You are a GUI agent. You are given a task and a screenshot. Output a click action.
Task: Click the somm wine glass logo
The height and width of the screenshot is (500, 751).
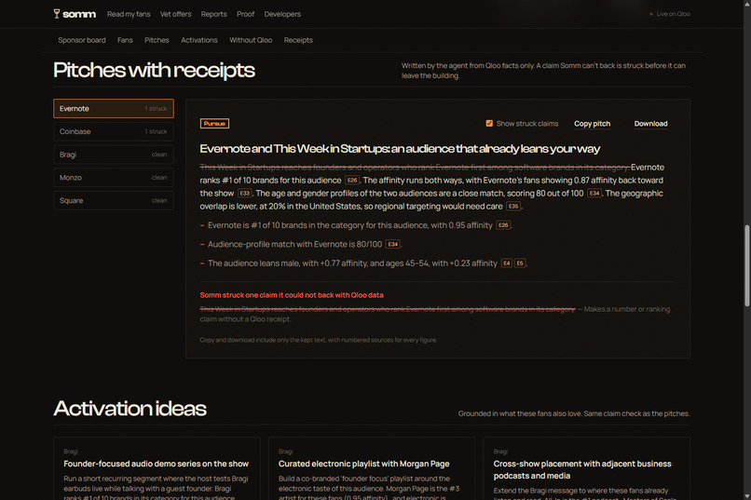click(x=57, y=14)
